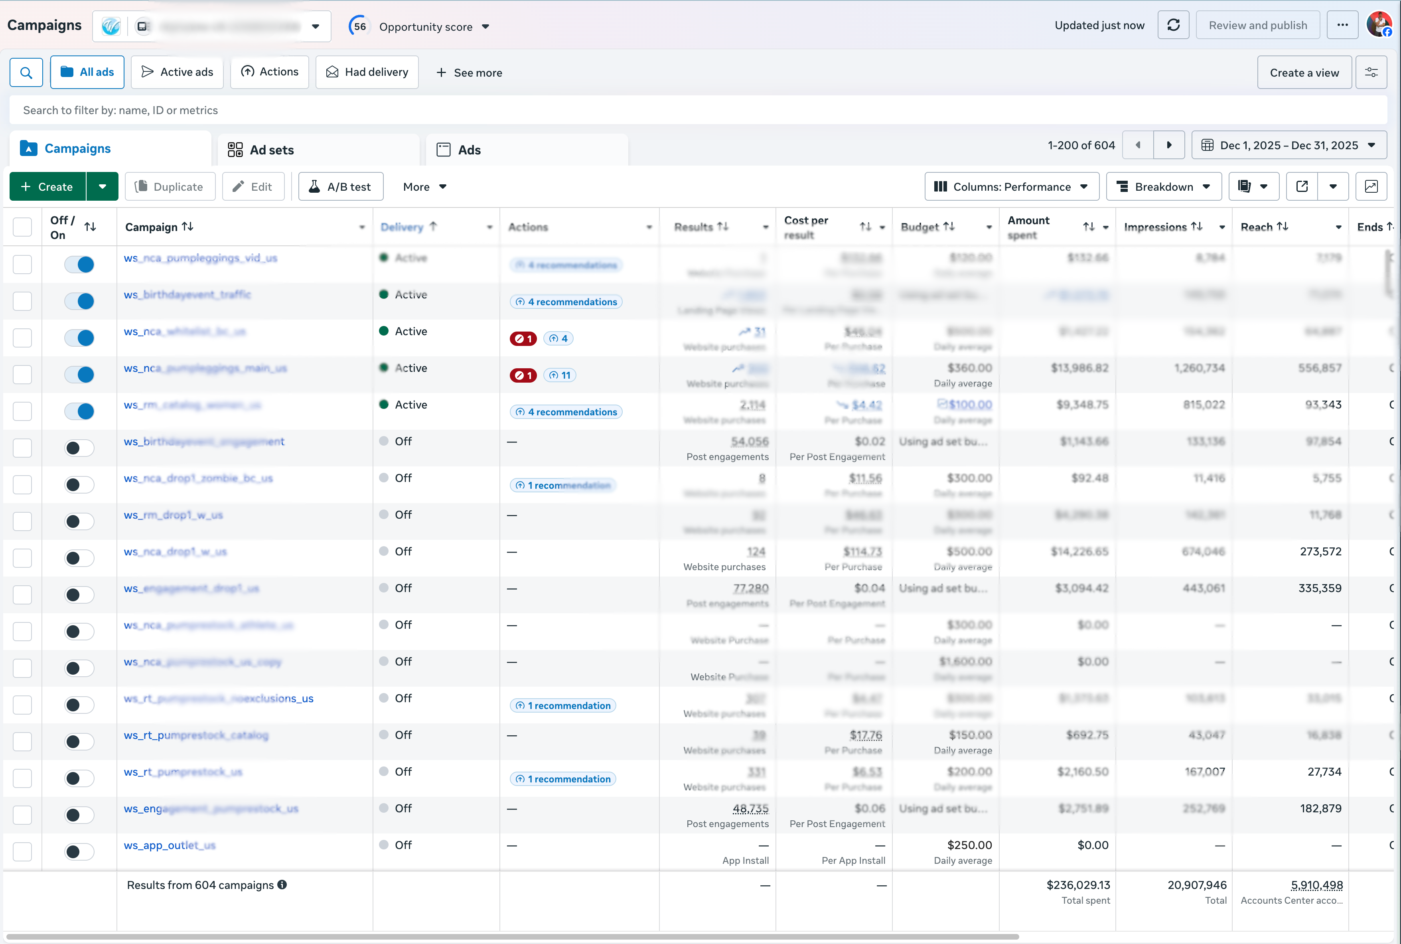The image size is (1401, 944).
Task: Switch to the Ad sets tab
Action: coord(271,150)
